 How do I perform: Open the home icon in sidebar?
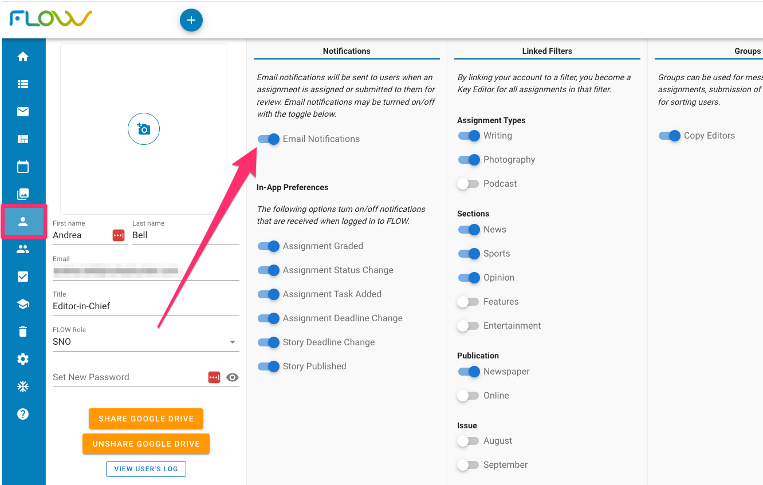click(x=23, y=57)
